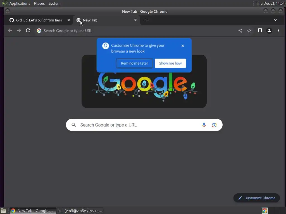Image resolution: width=286 pixels, height=214 pixels.
Task: Click Remind me later
Action: 134,63
